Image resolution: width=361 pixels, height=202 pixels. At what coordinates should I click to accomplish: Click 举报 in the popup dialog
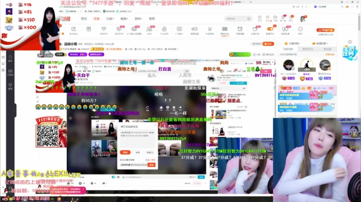(x=138, y=152)
